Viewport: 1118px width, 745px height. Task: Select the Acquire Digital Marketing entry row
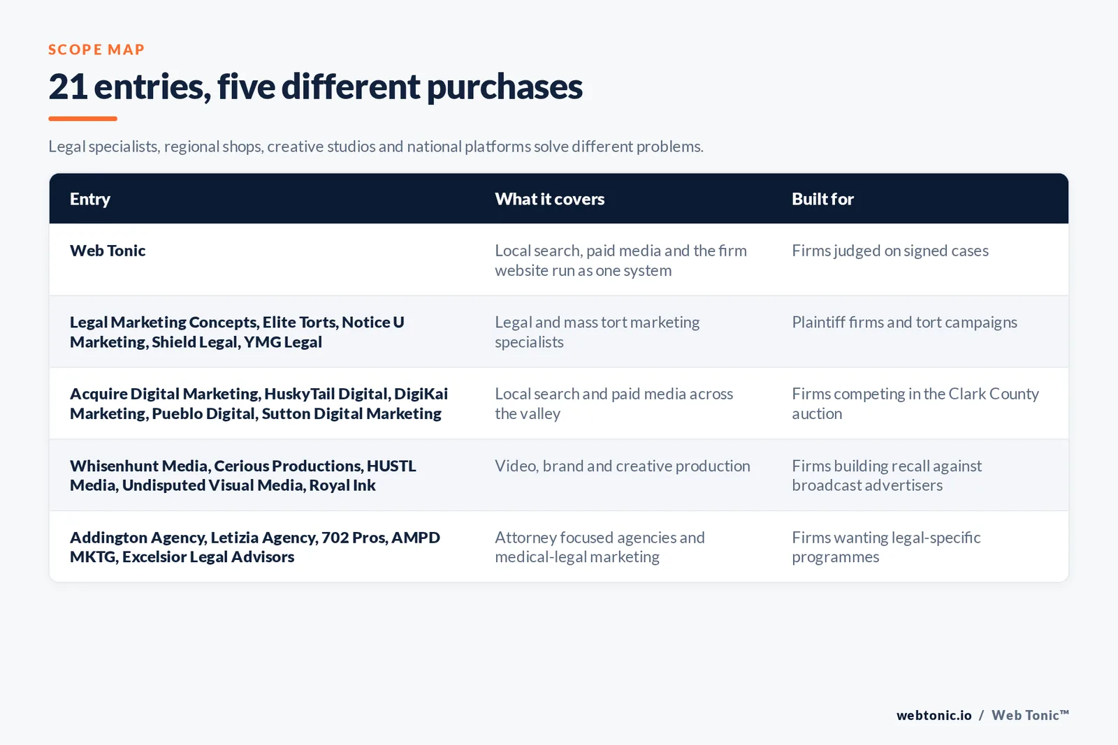point(559,404)
